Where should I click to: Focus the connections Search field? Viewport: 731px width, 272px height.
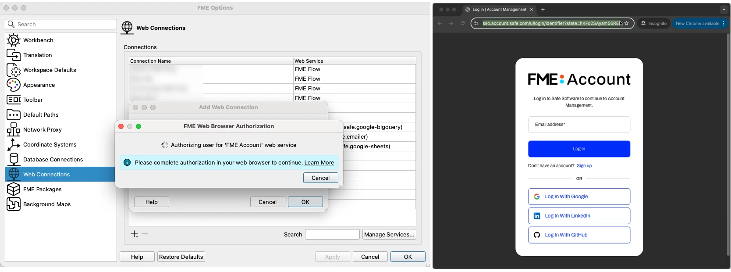pos(332,234)
